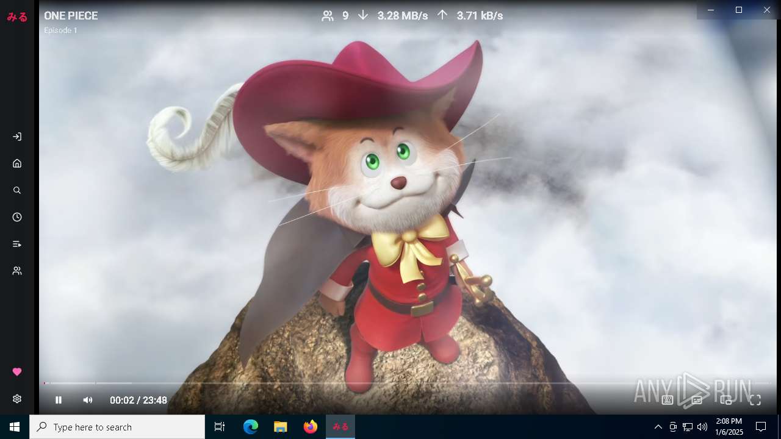Pause the ONE PIECE episode playback
781x439 pixels.
[x=59, y=400]
